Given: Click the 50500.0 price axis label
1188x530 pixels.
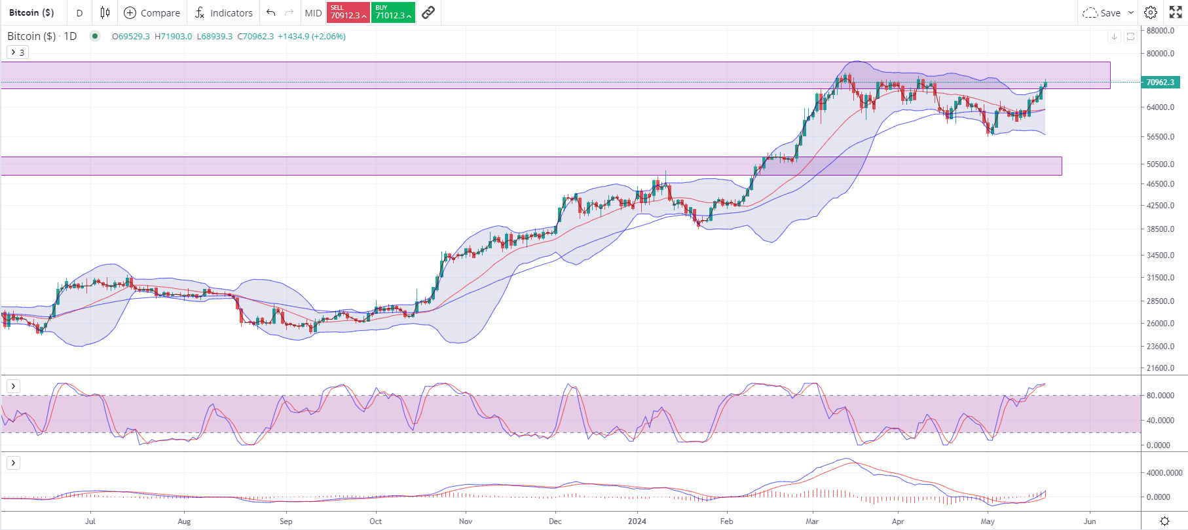Looking at the screenshot, I should [x=1160, y=164].
